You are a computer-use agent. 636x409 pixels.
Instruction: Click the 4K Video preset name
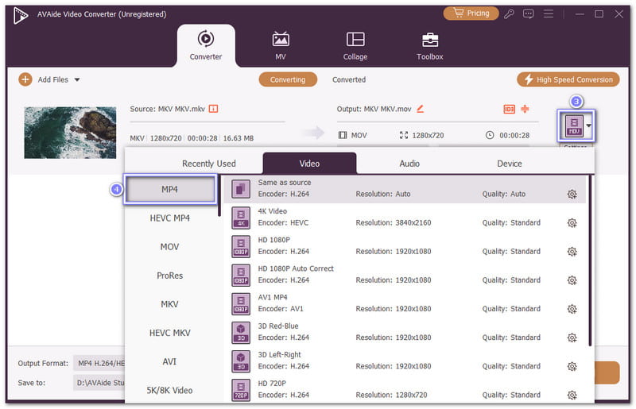[x=272, y=211]
